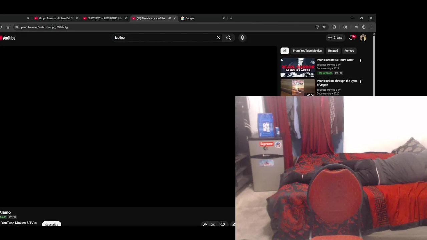Click the tab search icon in toolbar
This screenshot has height=240, width=427.
click(345, 27)
